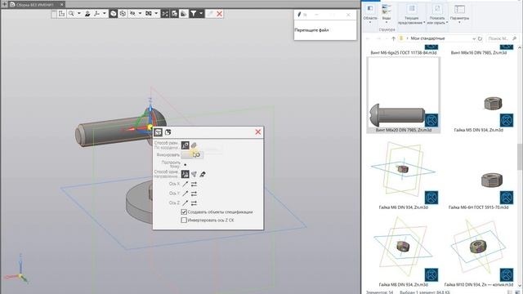
Task: Click Винт M6-6gx25 ГОСТ 11738-84.m3d file name
Action: pos(403,52)
